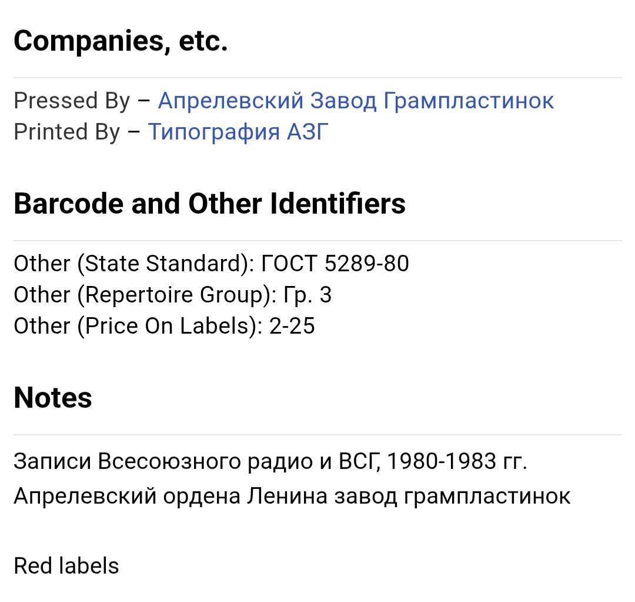Click the "Pressed By" label
The height and width of the screenshot is (602, 635).
[72, 101]
